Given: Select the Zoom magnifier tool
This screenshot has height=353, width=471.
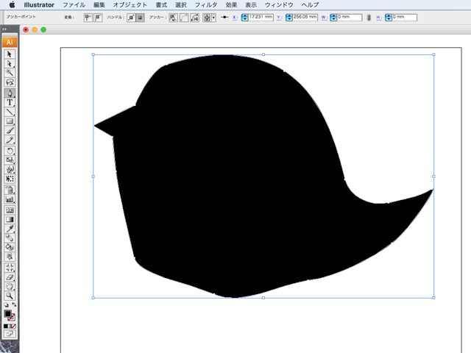Looking at the screenshot, I should (x=10, y=296).
